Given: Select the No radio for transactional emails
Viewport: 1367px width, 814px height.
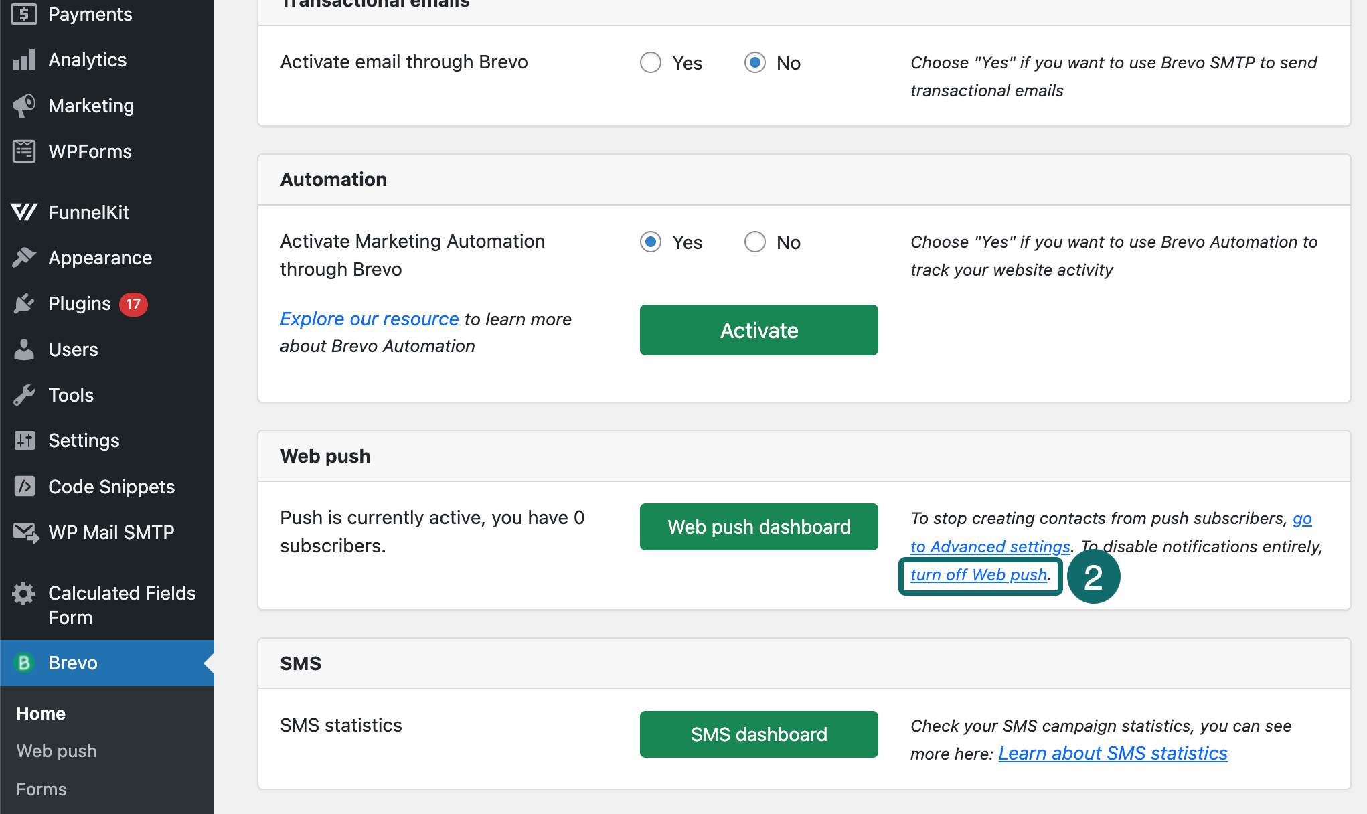Looking at the screenshot, I should 755,62.
